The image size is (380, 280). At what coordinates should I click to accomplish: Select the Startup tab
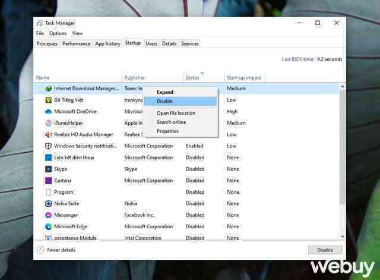[133, 43]
